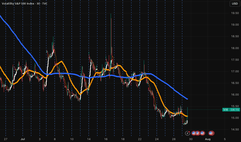This screenshot has height=142, width=241.
Task: Click the Aug month label on time axis
Action: [208, 139]
